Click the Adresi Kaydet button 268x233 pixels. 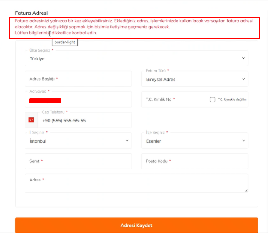pyautogui.click(x=136, y=225)
